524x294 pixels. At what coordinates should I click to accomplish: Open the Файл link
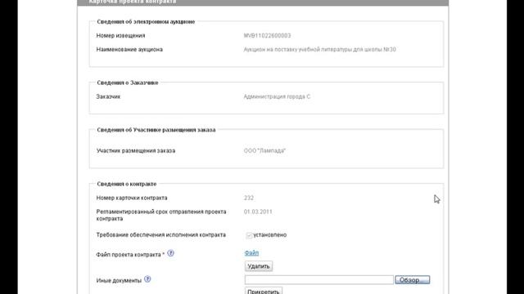click(x=251, y=253)
